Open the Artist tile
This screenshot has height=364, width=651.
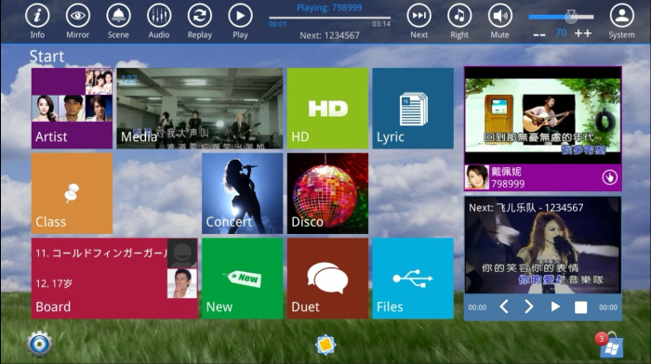click(72, 109)
